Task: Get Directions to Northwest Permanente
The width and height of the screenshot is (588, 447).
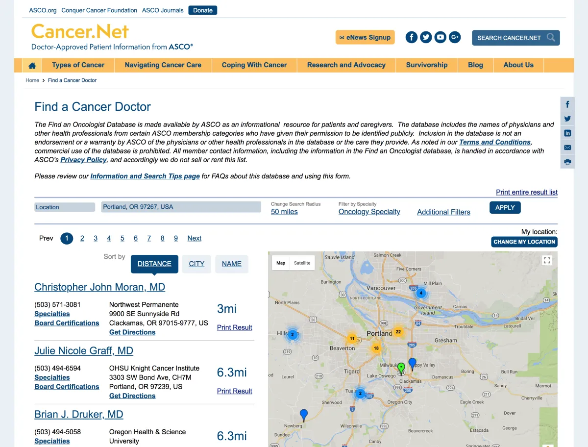Action: 132,332
